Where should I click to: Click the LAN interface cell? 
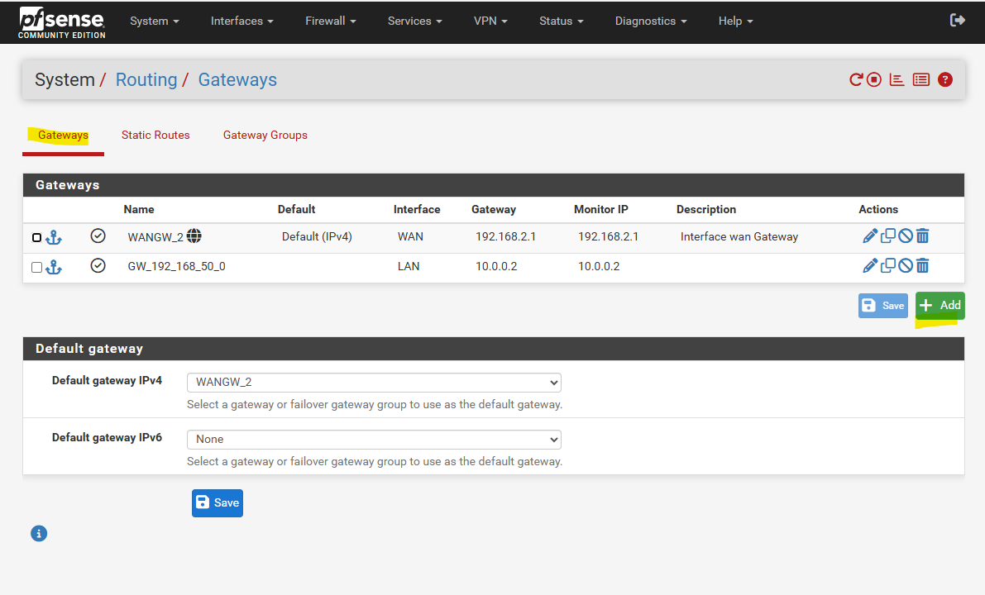point(409,267)
